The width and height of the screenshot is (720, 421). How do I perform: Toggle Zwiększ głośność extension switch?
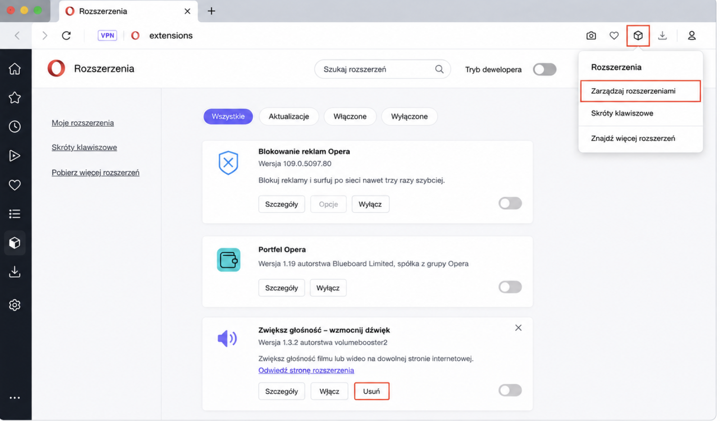pyautogui.click(x=510, y=390)
